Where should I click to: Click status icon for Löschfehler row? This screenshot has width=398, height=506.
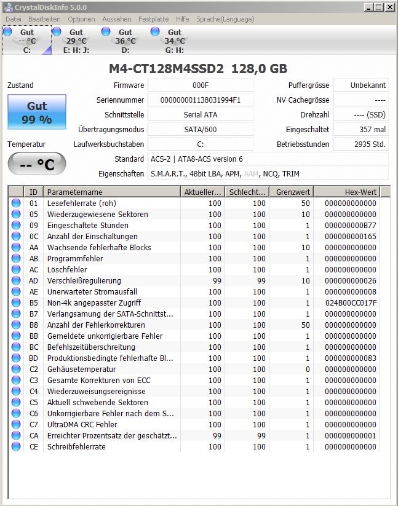[x=16, y=269]
